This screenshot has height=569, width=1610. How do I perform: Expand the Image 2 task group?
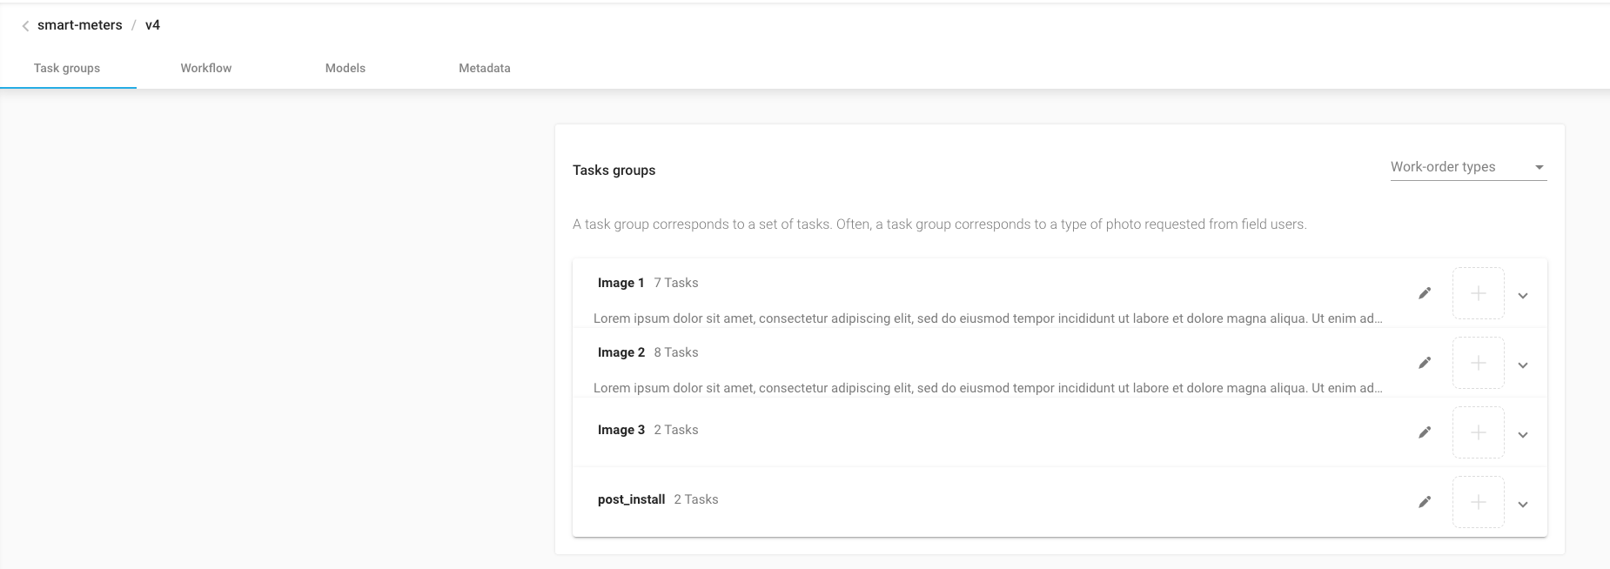1523,365
